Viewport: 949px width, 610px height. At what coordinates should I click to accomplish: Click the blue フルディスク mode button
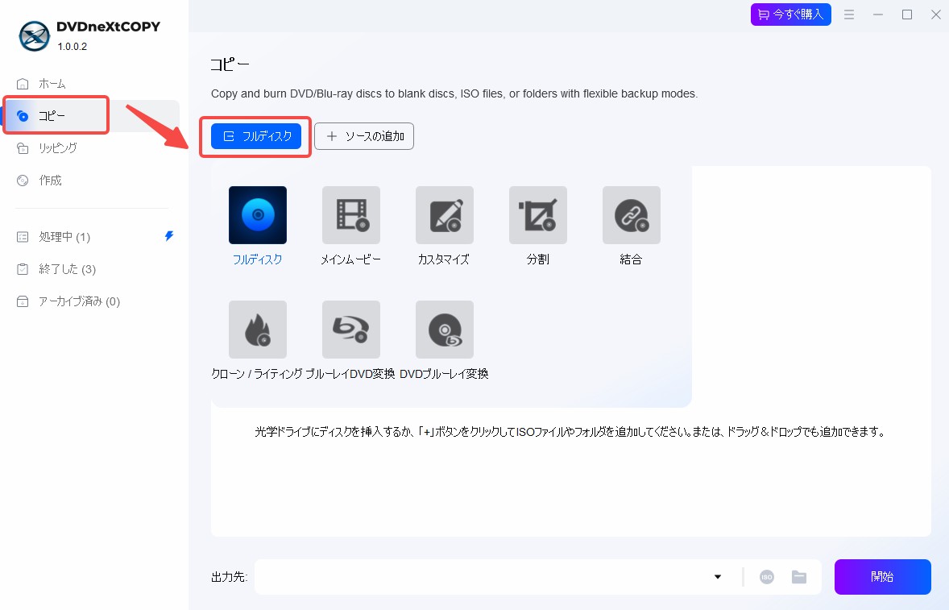[x=256, y=136]
